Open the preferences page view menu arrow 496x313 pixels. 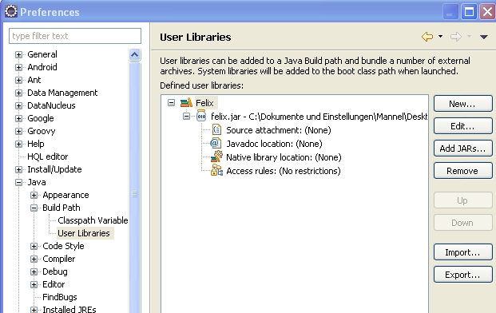coord(484,37)
